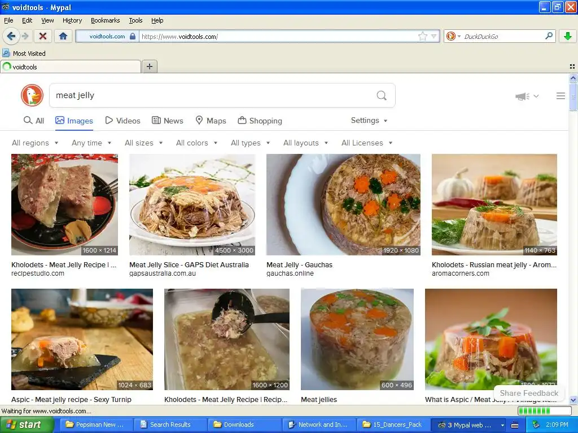Switch to the All results tab

coord(33,121)
